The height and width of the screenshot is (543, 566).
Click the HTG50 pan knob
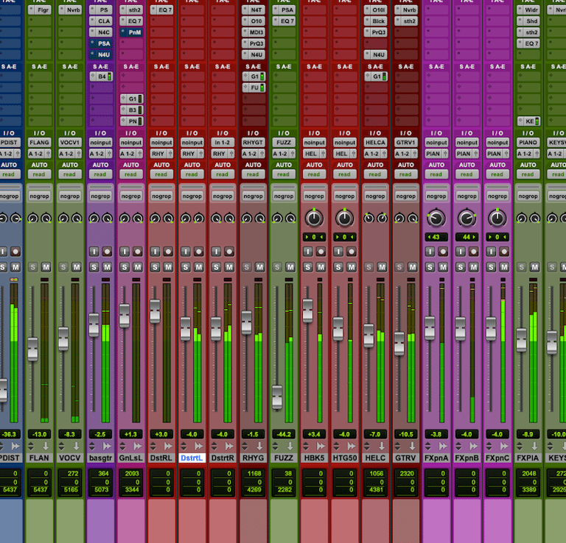point(345,219)
